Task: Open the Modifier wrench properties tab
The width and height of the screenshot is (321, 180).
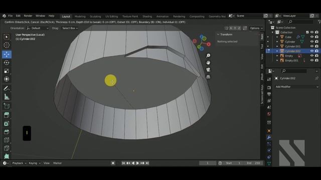Action: pyautogui.click(x=269, y=137)
